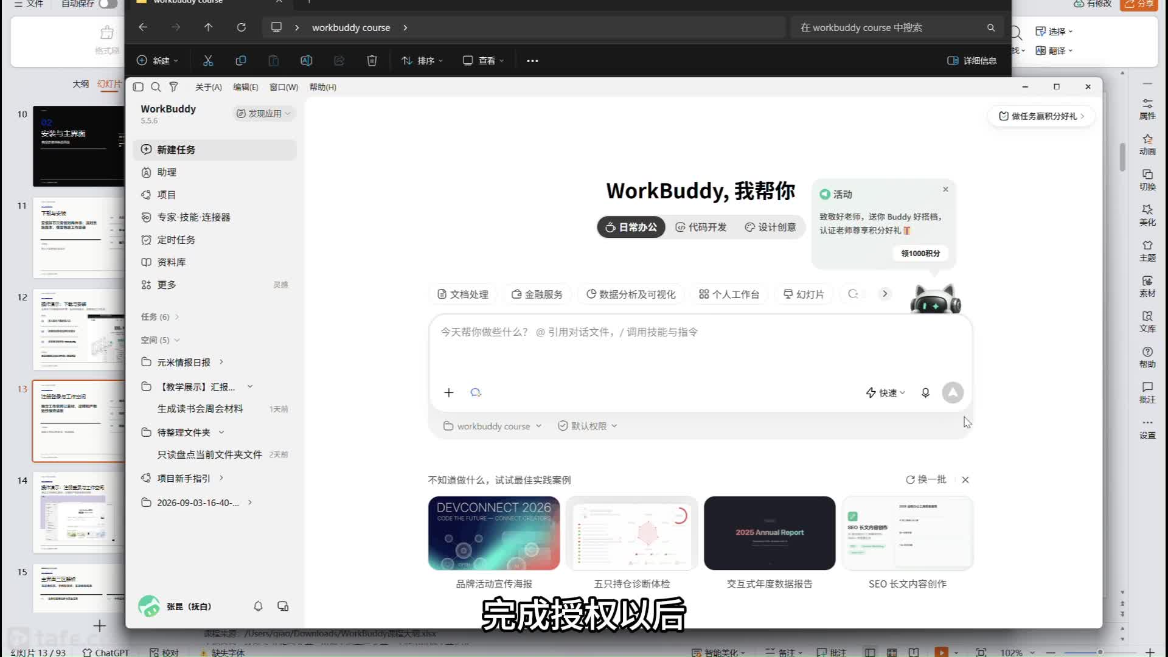Click 换一批 to refresh examples
1168x657 pixels.
926,479
